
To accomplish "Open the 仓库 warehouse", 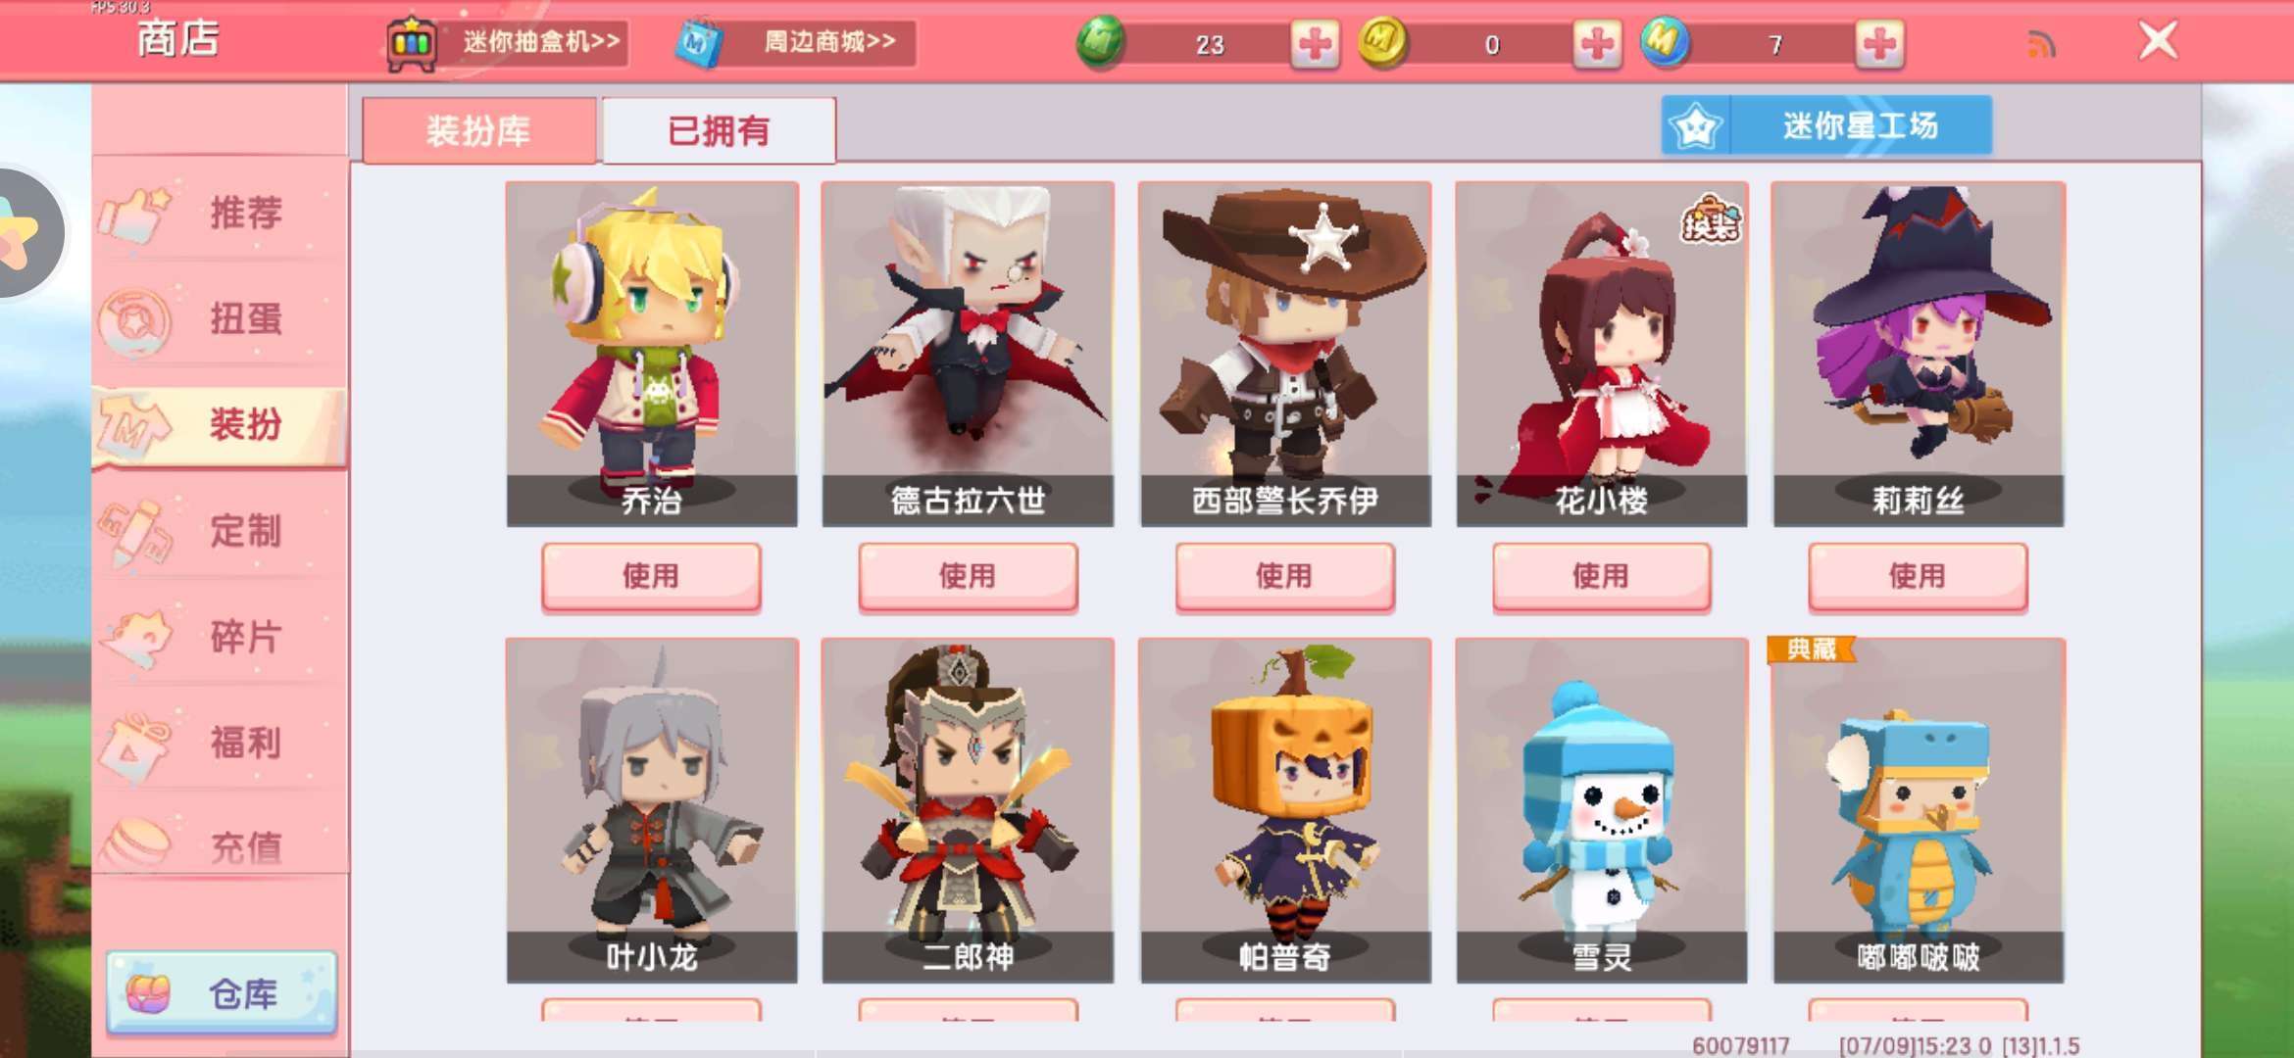I will click(x=222, y=993).
